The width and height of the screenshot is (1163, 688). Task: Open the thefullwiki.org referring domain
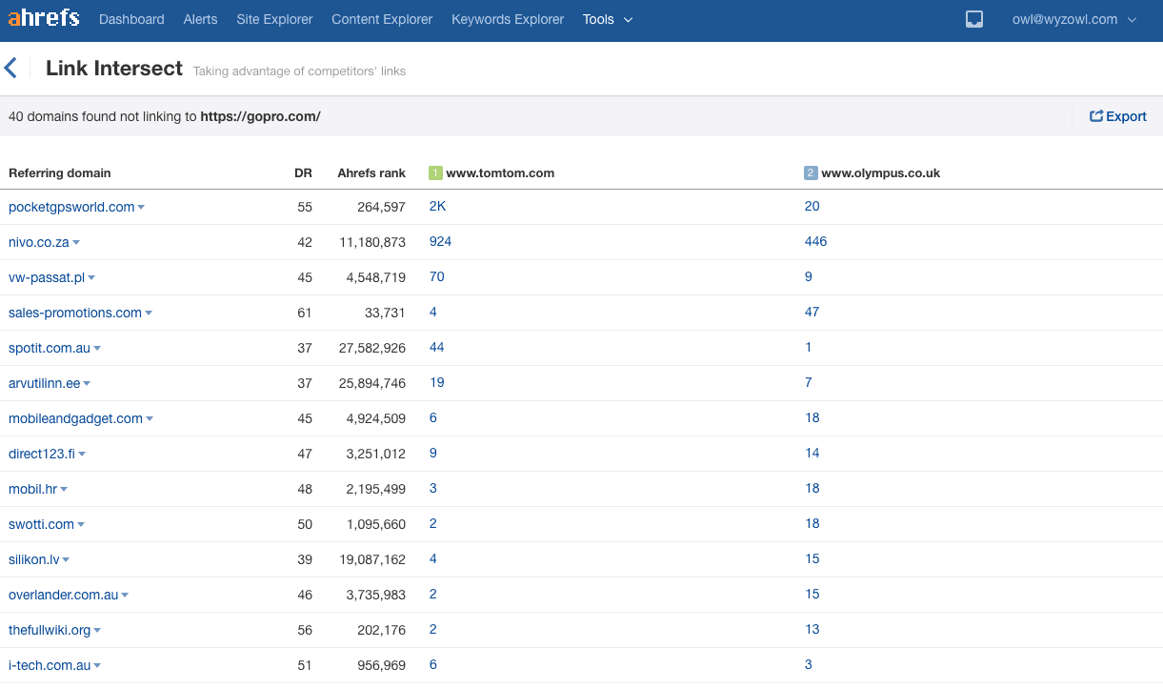(x=50, y=630)
